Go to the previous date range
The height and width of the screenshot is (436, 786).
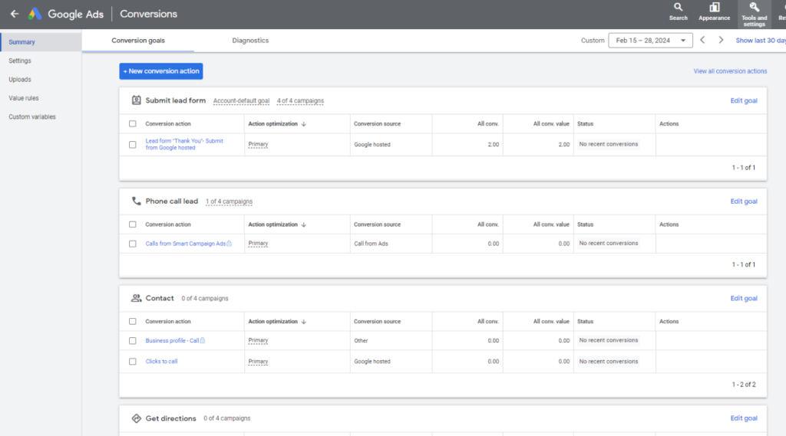(x=702, y=40)
